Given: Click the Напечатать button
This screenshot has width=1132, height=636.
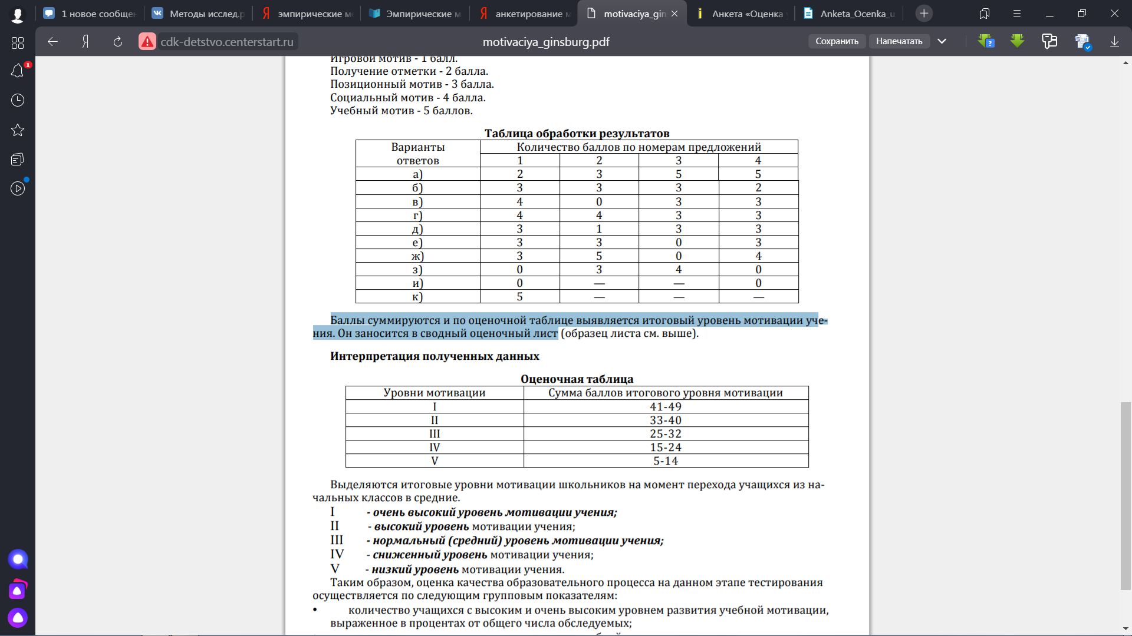Looking at the screenshot, I should point(899,41).
